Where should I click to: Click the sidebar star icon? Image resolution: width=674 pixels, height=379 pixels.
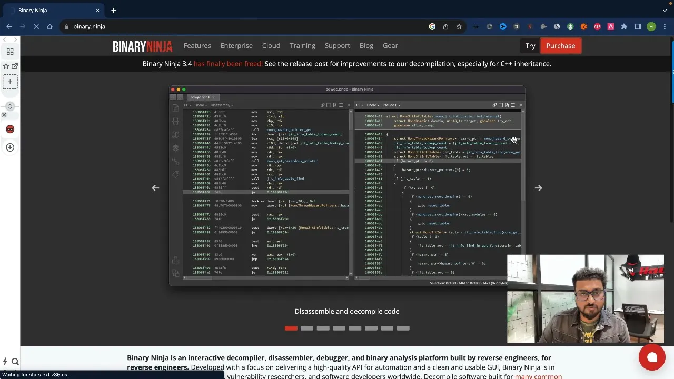(6, 66)
